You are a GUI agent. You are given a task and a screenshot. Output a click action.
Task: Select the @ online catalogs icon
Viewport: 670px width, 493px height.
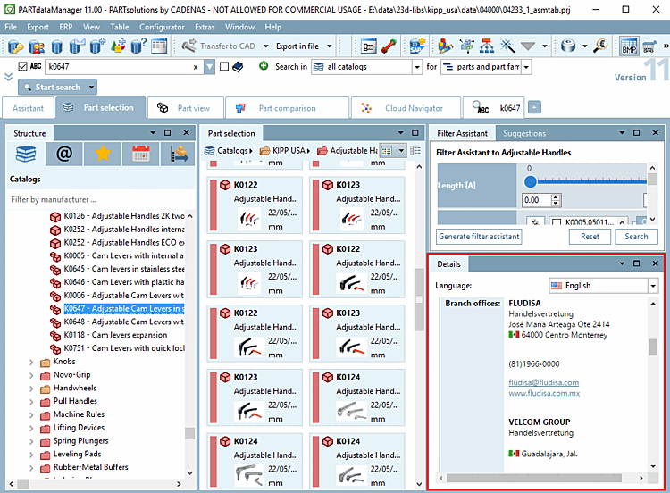(64, 154)
